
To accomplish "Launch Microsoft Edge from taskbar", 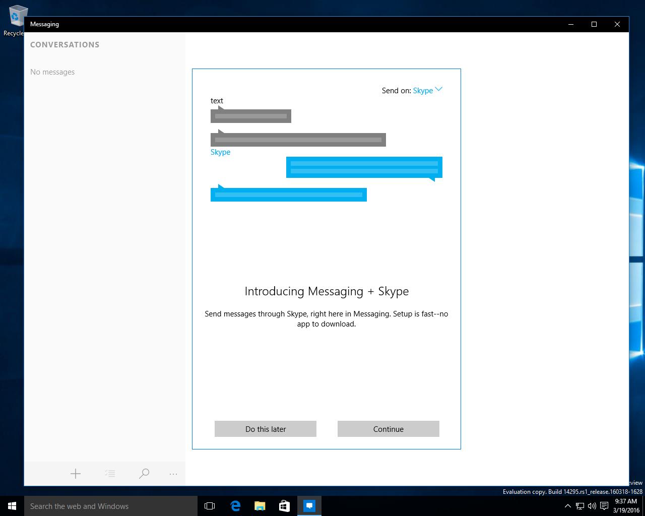I will click(235, 506).
